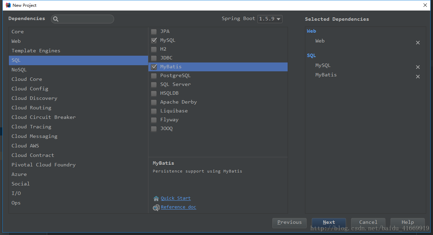This screenshot has height=235, width=433.
Task: Enable the JOOQ checkbox
Action: [154, 129]
